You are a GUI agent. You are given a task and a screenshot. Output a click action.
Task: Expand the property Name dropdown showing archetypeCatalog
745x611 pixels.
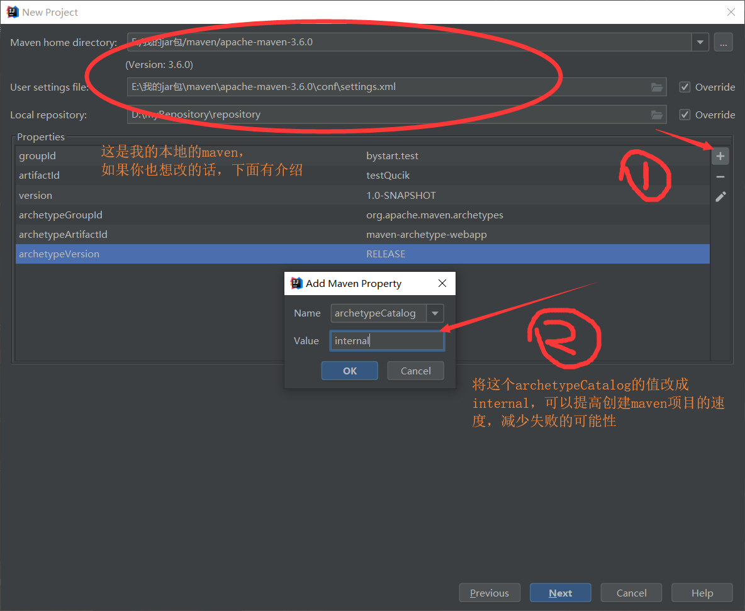click(x=435, y=313)
